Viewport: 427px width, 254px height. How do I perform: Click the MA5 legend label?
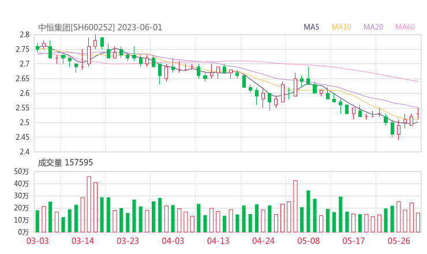(x=311, y=27)
